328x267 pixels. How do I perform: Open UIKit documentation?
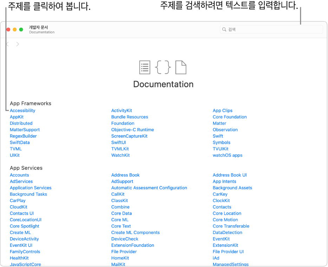(x=15, y=155)
